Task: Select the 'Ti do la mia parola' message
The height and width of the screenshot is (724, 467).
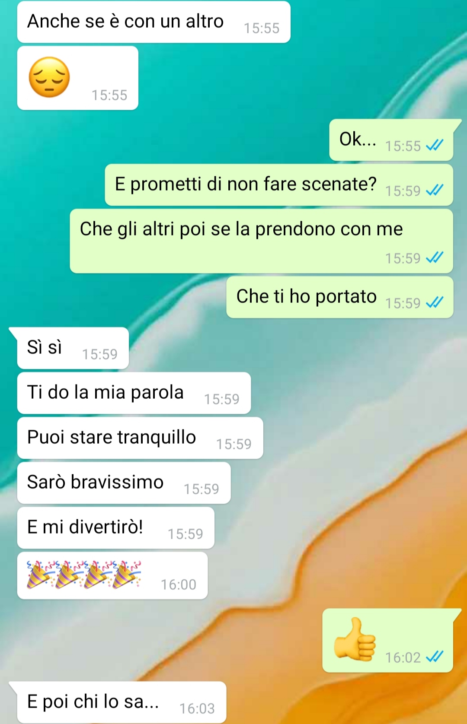Action: coord(134,393)
